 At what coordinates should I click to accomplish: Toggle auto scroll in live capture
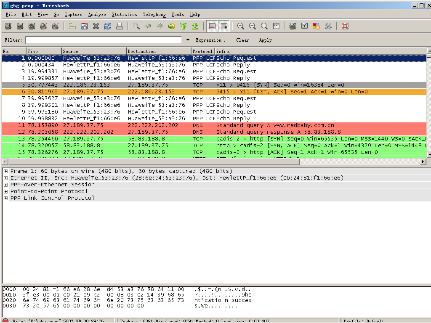pos(224,26)
